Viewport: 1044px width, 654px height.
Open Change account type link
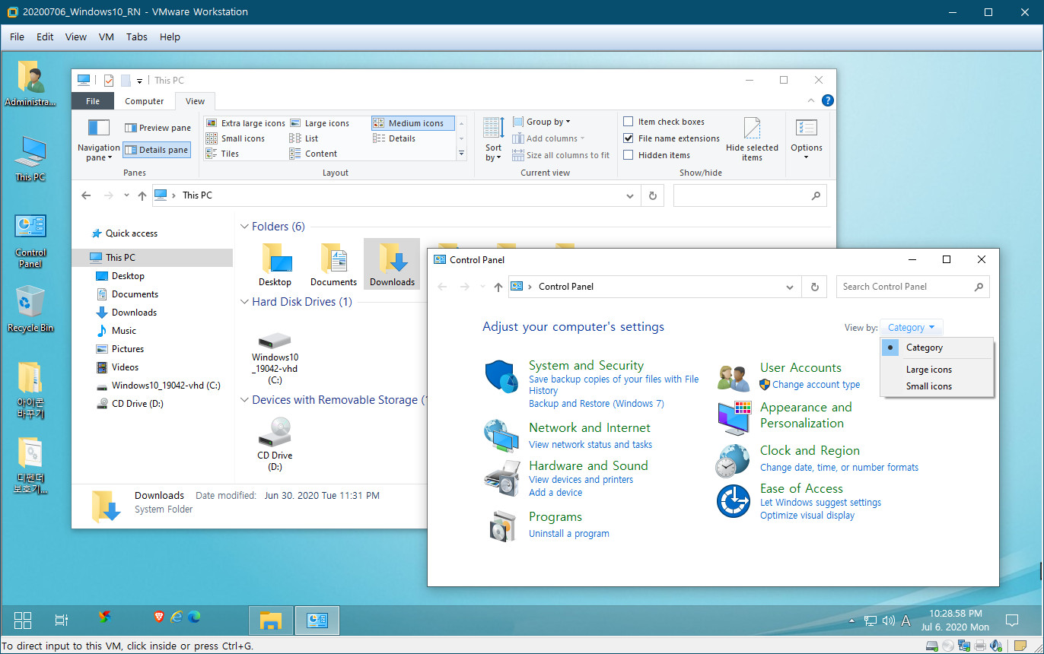pos(816,385)
